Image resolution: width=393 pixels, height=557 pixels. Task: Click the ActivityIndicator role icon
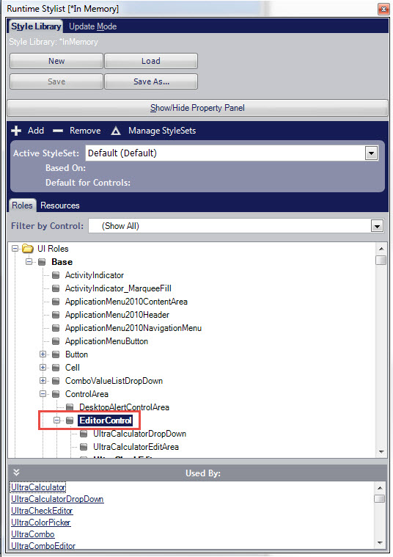[x=56, y=275]
